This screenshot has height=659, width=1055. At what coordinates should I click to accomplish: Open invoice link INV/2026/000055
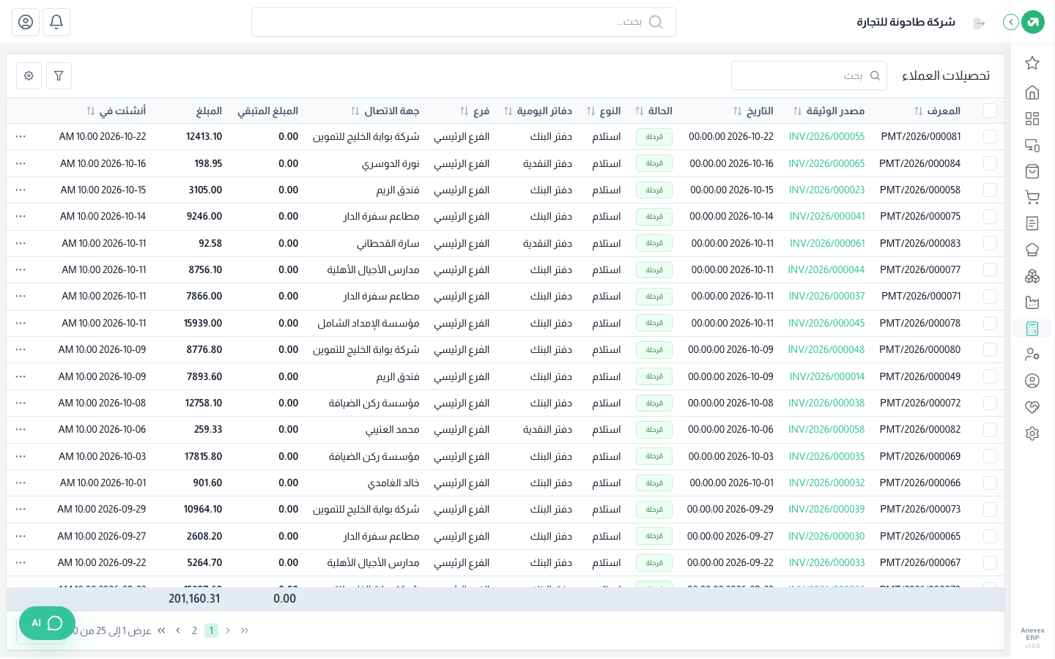tap(826, 137)
